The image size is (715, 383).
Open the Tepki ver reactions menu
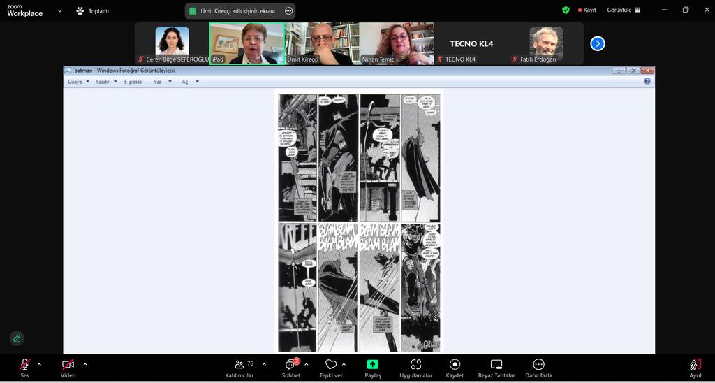[x=331, y=368]
